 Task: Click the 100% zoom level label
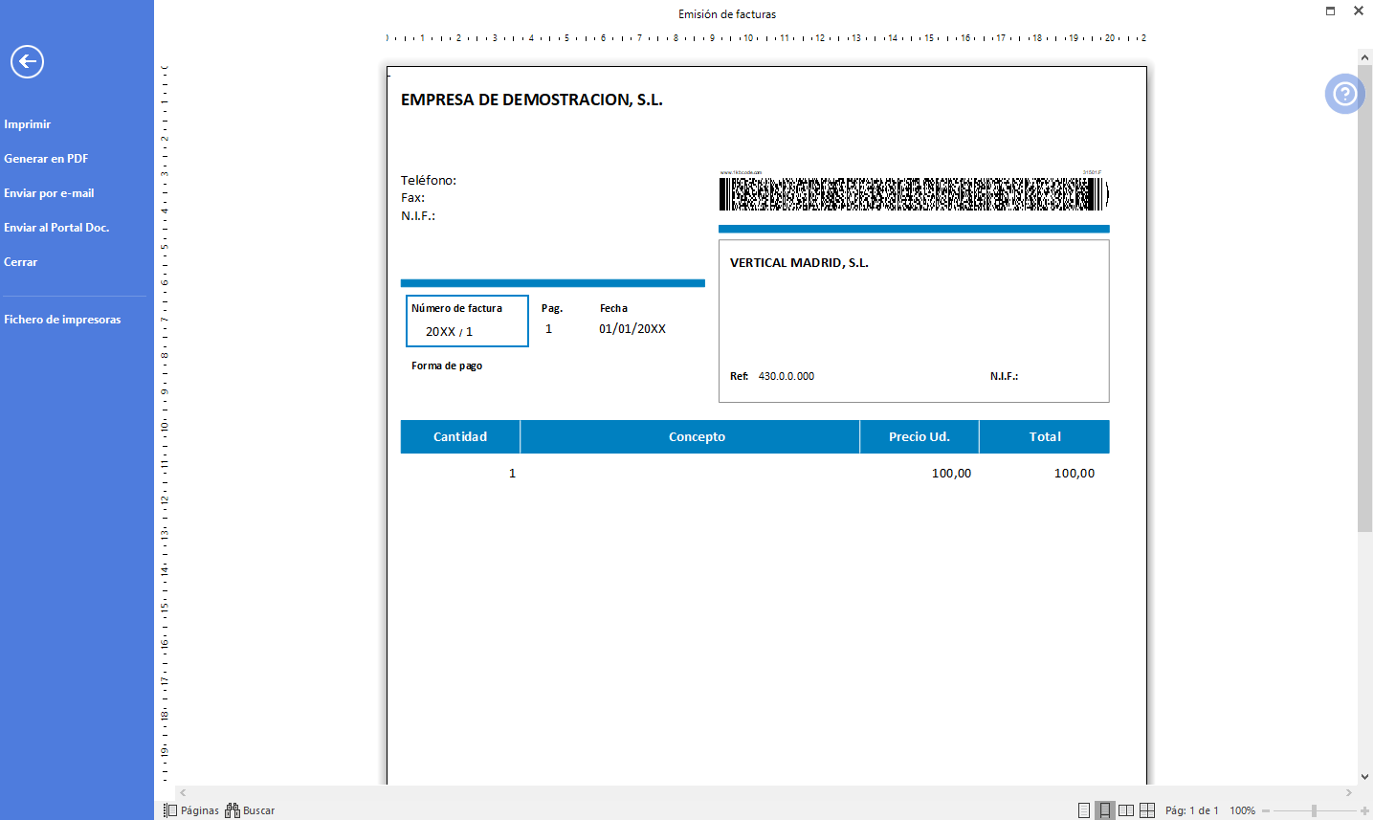point(1243,810)
